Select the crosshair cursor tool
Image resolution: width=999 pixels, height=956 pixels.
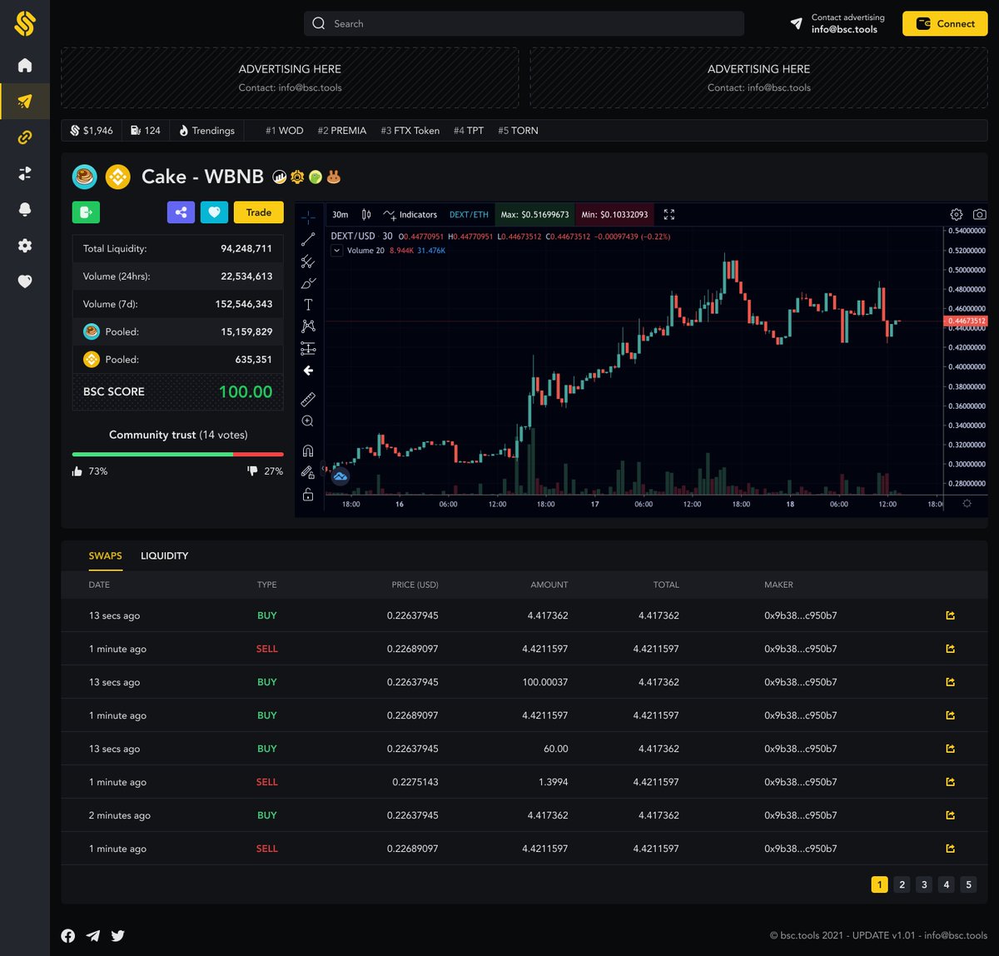coord(308,217)
